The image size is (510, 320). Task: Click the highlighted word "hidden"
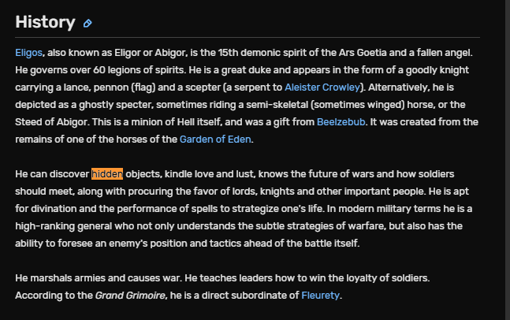(106, 174)
